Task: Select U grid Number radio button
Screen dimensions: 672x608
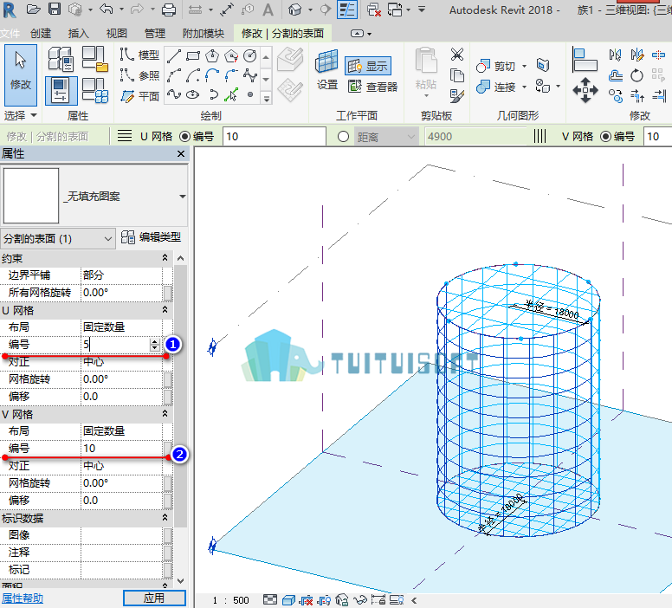Action: tap(184, 136)
